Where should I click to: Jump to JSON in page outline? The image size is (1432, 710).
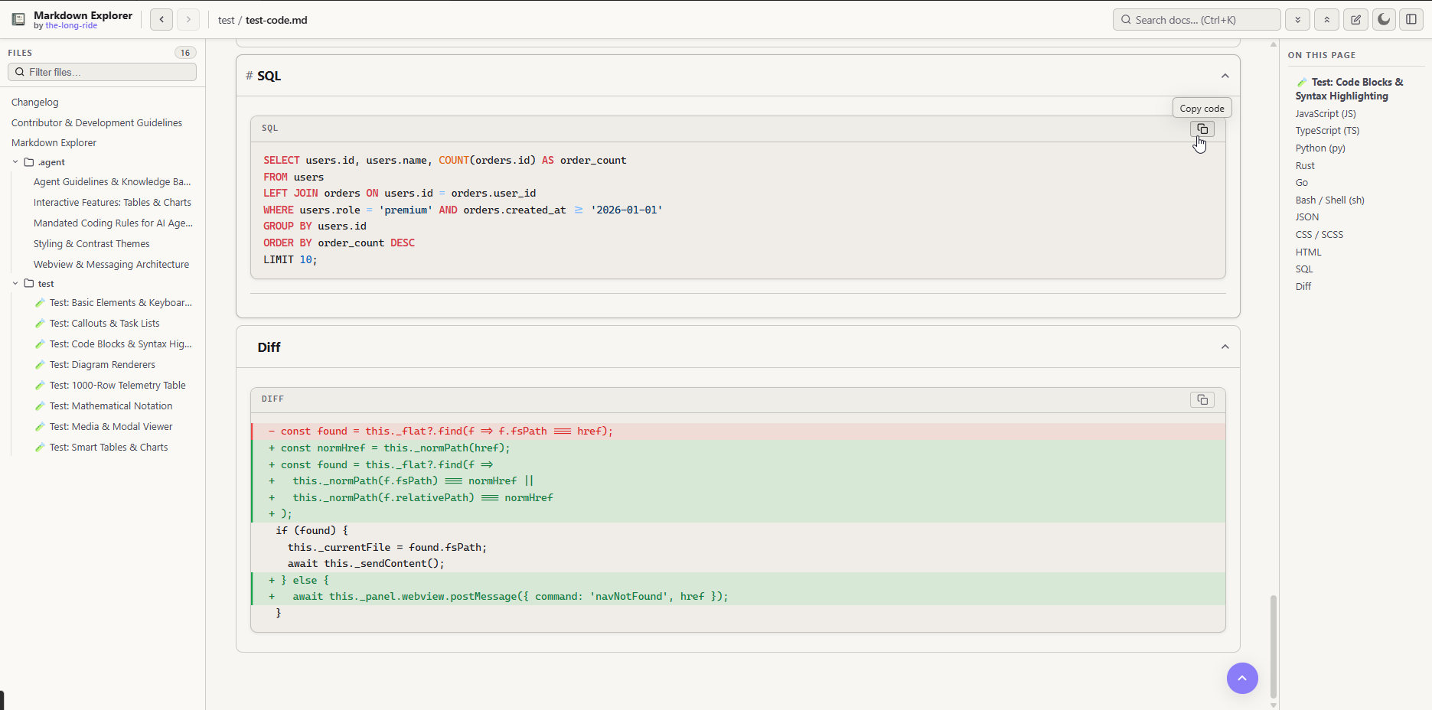[x=1306, y=217]
